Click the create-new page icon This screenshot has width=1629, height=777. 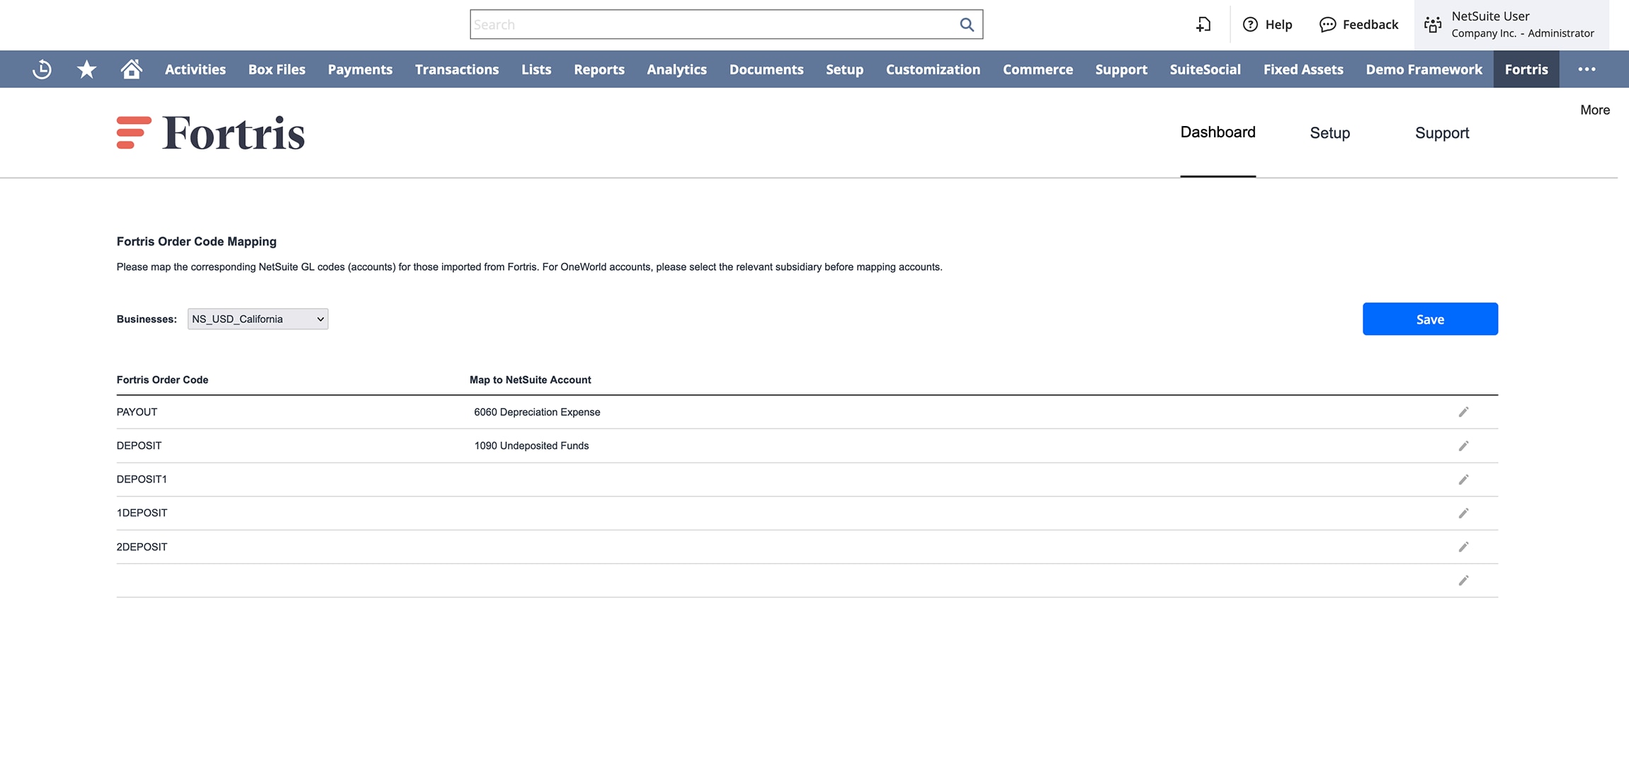click(x=1203, y=25)
